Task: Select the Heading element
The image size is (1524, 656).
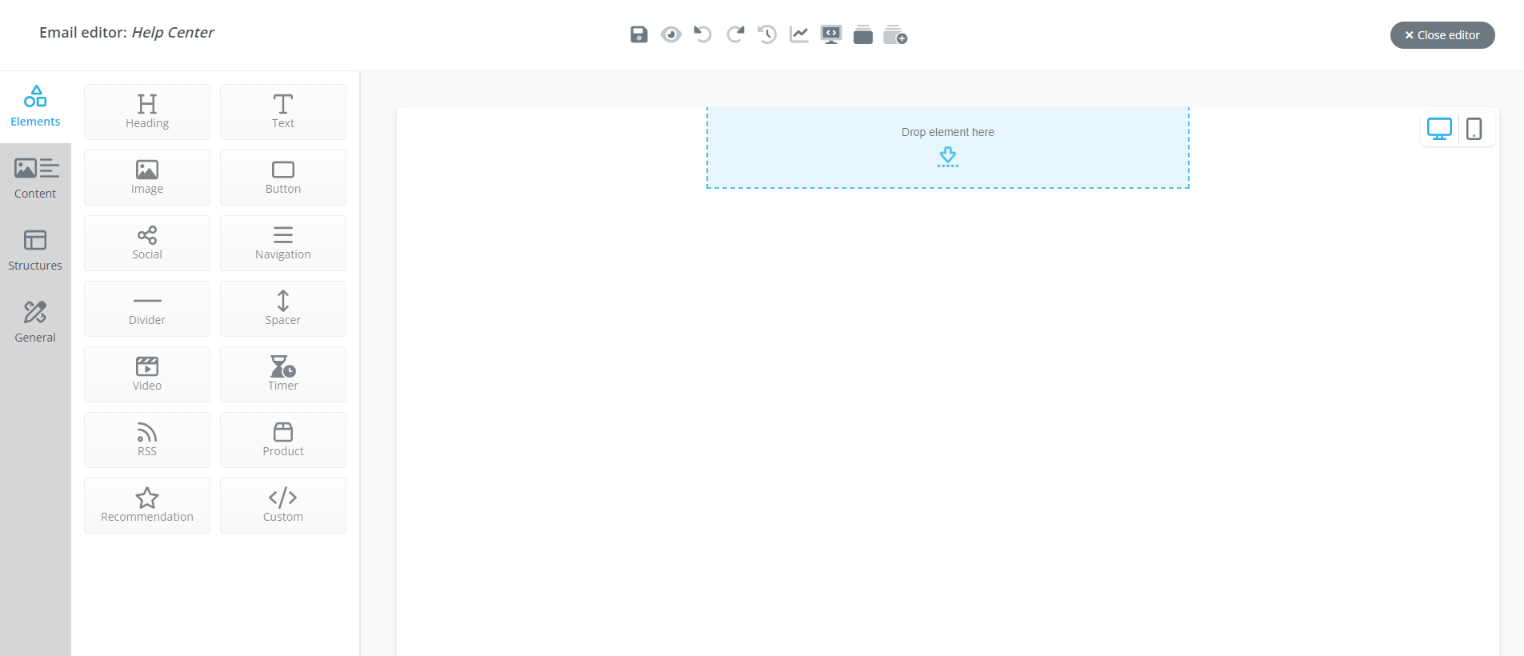Action: (147, 112)
